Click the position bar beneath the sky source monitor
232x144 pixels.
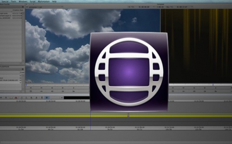[58, 85]
